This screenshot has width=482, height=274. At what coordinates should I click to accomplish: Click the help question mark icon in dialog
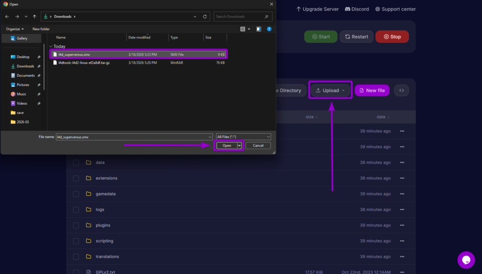(269, 29)
